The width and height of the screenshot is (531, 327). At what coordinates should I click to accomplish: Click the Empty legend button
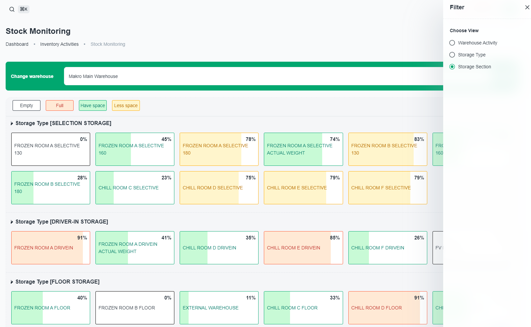point(27,105)
